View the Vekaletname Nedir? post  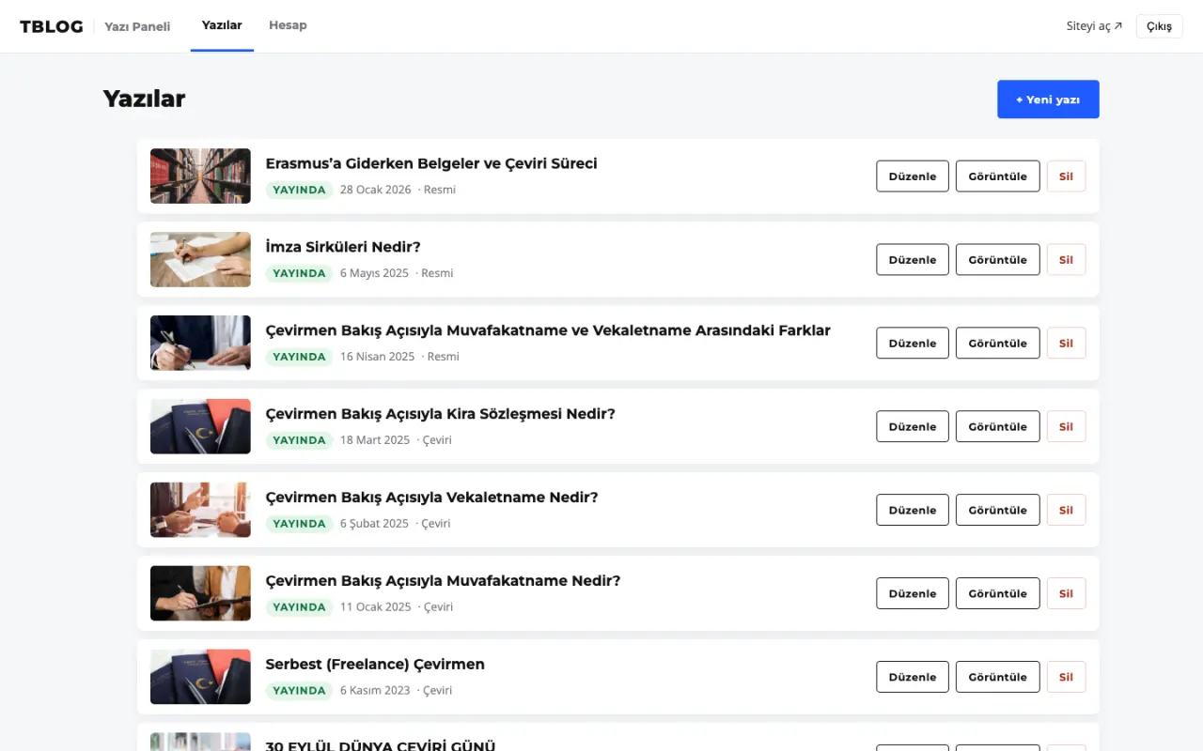[x=998, y=511]
